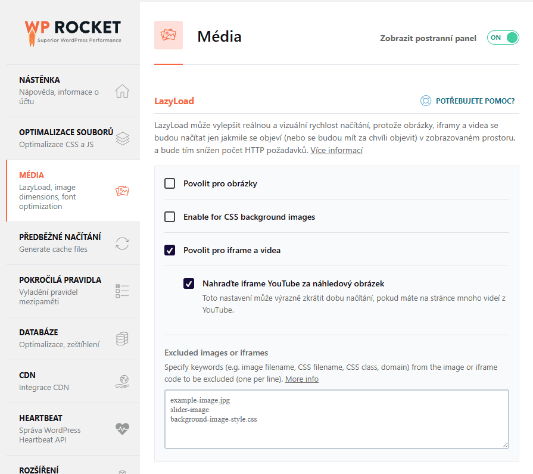Image resolution: width=533 pixels, height=474 pixels.
Task: Uncheck Povolit pro iframe a videa
Action: point(170,250)
